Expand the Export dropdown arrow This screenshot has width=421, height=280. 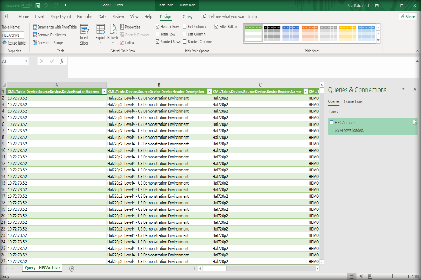100,43
